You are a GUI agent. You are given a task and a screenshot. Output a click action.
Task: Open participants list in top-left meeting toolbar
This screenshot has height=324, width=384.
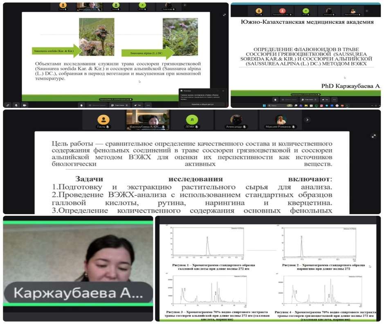(118, 105)
